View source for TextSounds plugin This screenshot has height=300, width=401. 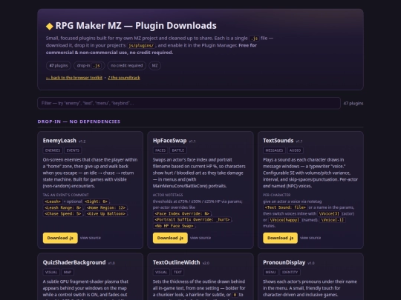pyautogui.click(x=310, y=238)
